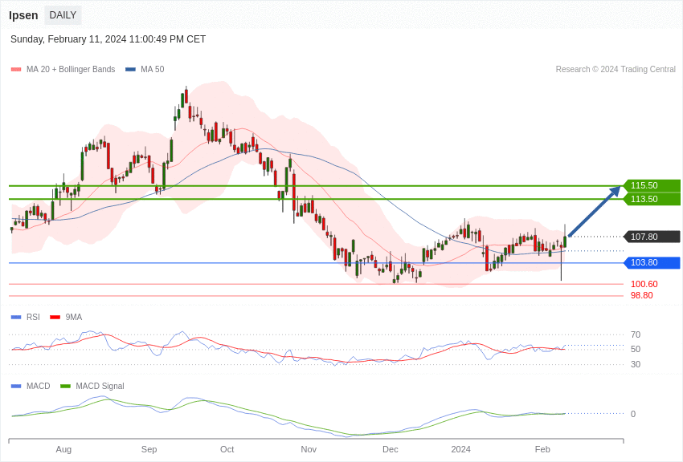The image size is (683, 462).
Task: Toggle the green MACD Signal legend marker
Action: 65,386
